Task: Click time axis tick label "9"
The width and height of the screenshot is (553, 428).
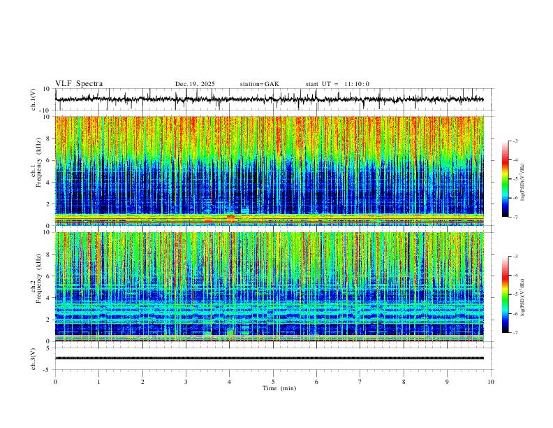Action: (447, 382)
